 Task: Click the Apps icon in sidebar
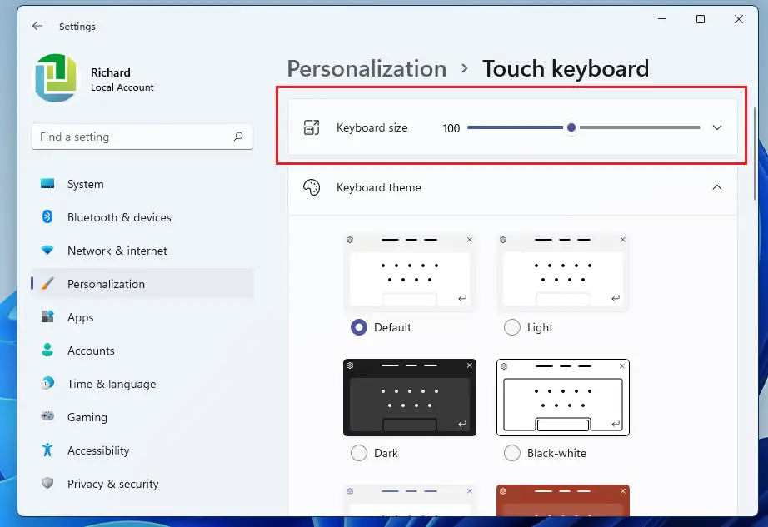tap(47, 316)
